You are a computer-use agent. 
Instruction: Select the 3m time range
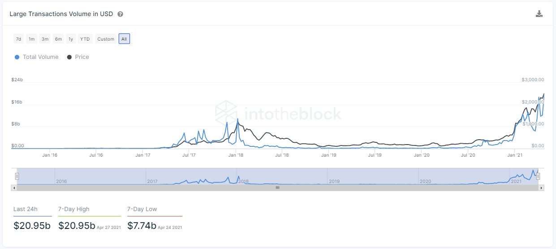(x=45, y=39)
